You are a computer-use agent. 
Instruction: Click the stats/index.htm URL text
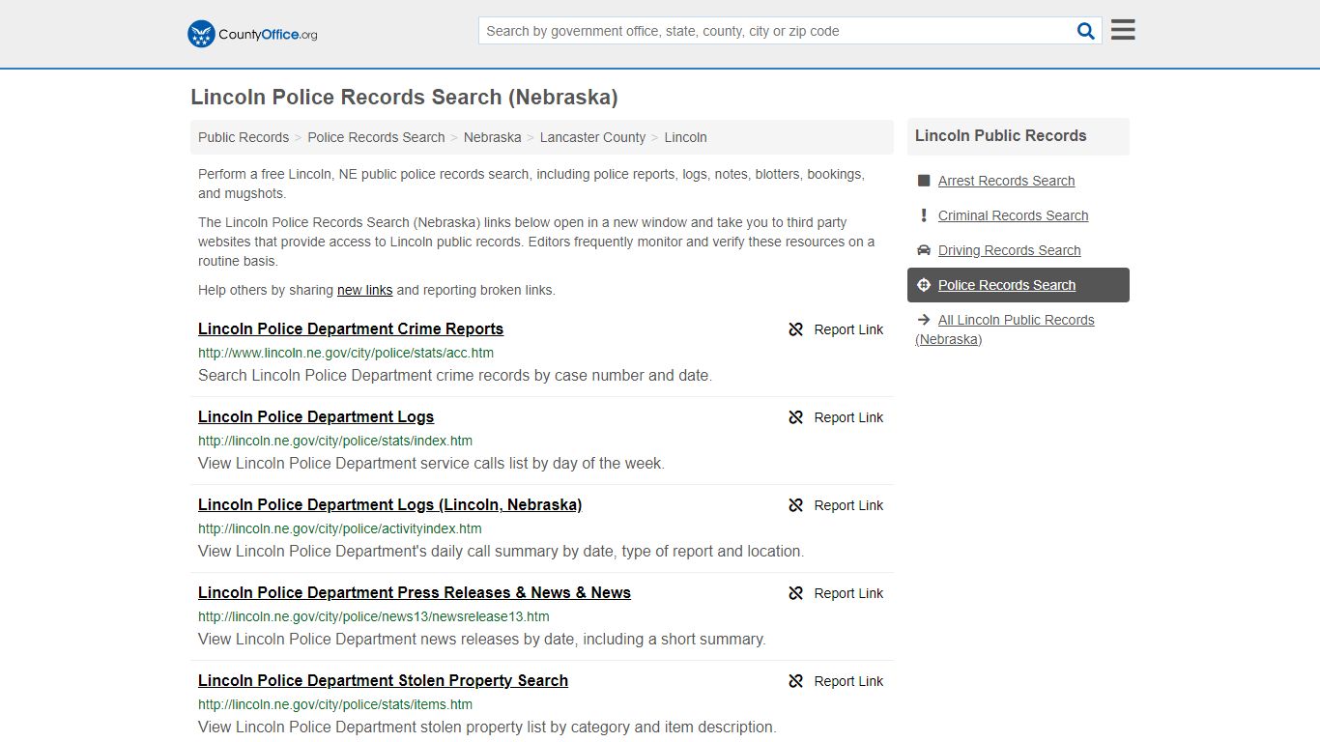click(335, 441)
